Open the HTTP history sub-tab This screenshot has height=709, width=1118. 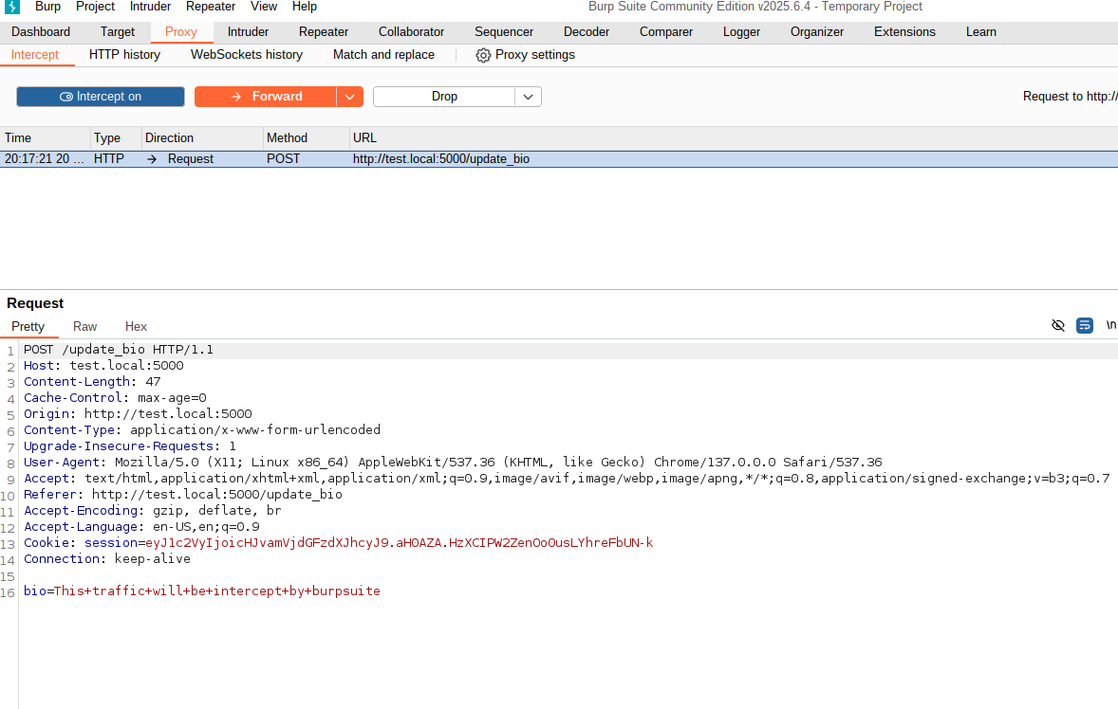(124, 55)
